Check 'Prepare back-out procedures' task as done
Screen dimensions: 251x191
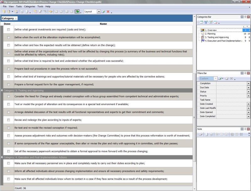click(8, 69)
